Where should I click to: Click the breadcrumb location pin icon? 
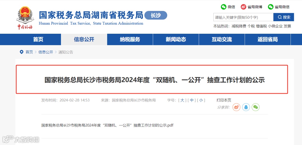click(22, 52)
